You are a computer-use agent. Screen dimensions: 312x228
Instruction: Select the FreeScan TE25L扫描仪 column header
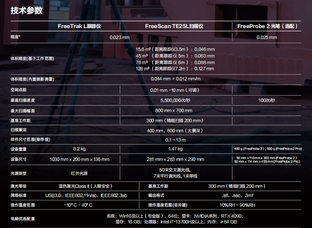[174, 26]
